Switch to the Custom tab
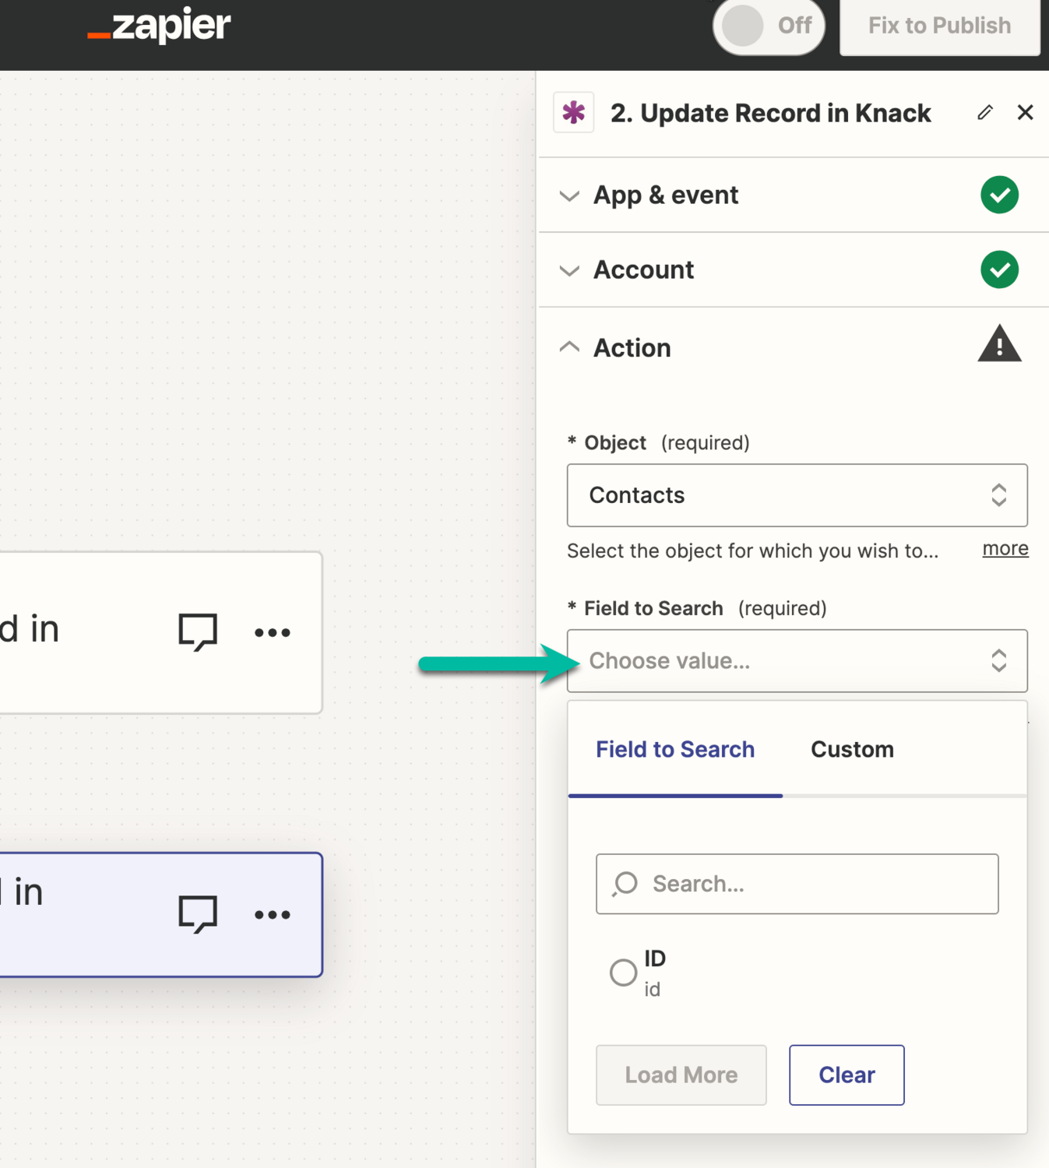This screenshot has width=1049, height=1168. 852,749
